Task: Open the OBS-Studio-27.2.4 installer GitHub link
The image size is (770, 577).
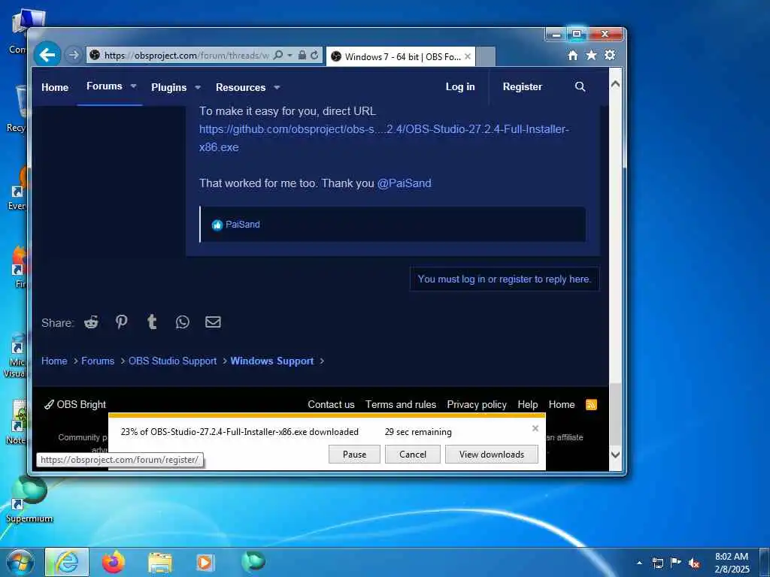Action: click(x=383, y=138)
